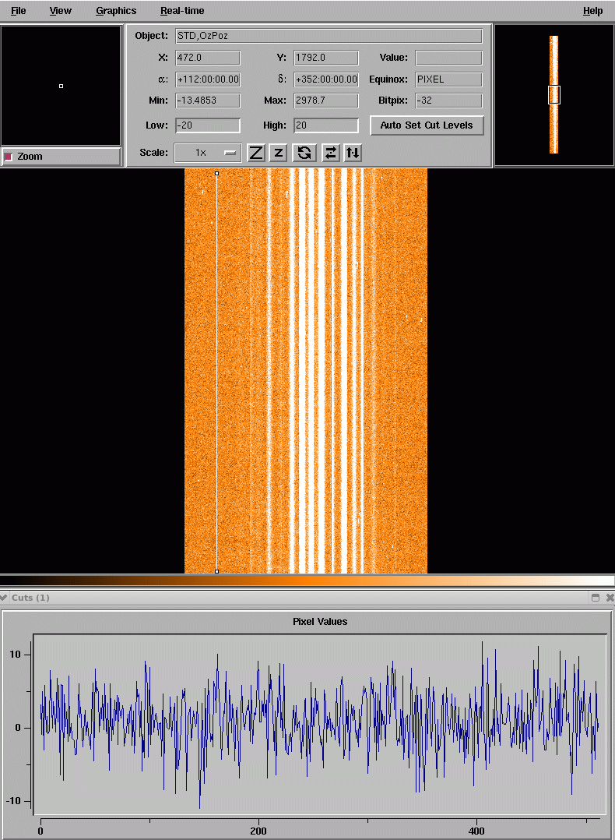The image size is (615, 840).
Task: Click the pan window image thumbnail
Action: pyautogui.click(x=553, y=94)
